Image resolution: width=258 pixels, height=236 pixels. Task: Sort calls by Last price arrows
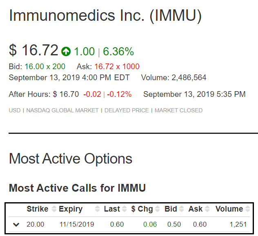point(124,209)
